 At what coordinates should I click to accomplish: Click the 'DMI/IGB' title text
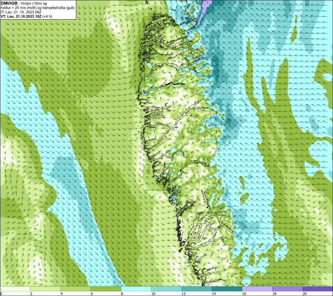(x=9, y=3)
